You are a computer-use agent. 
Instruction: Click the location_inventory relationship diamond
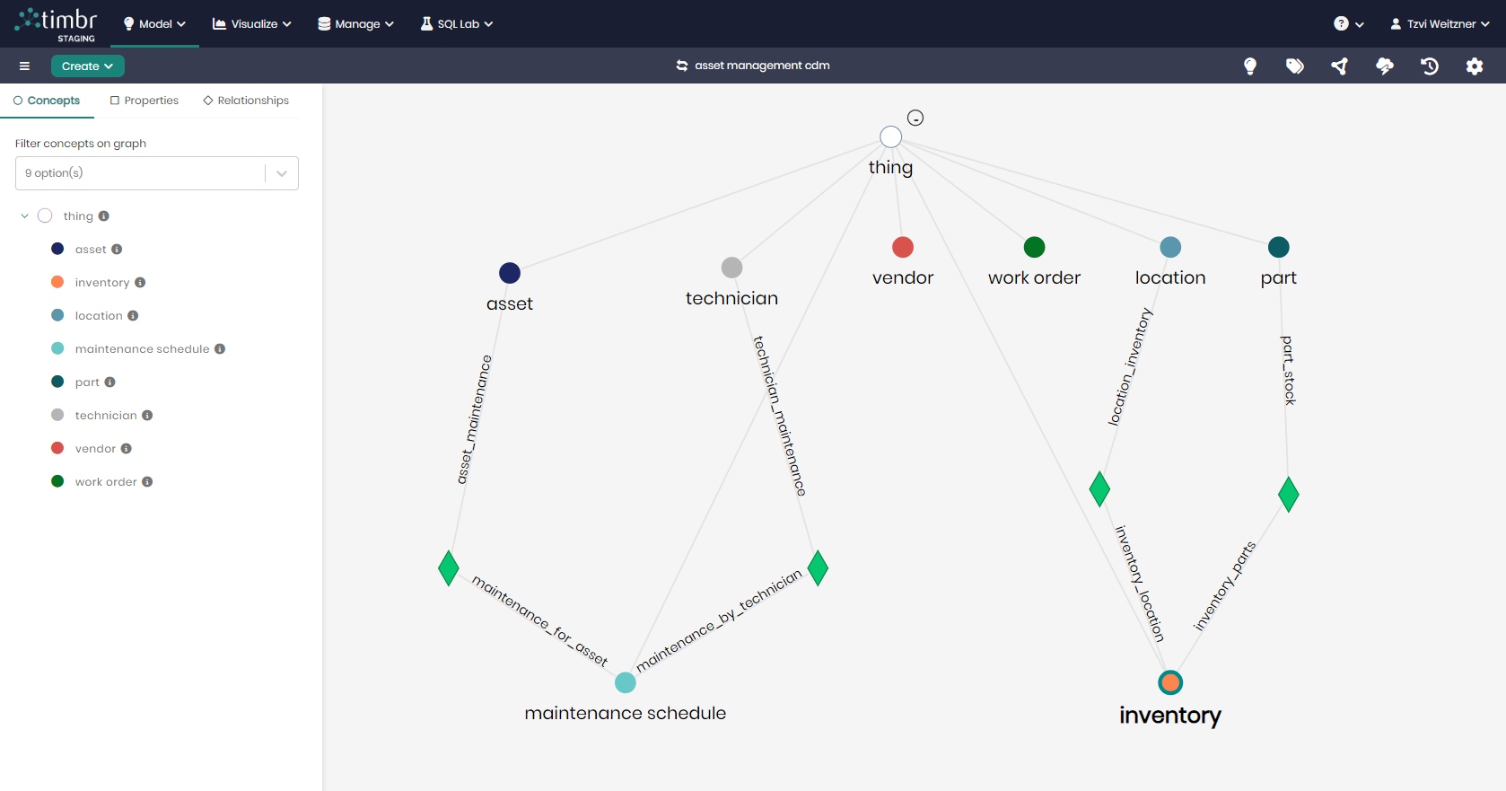pyautogui.click(x=1099, y=488)
